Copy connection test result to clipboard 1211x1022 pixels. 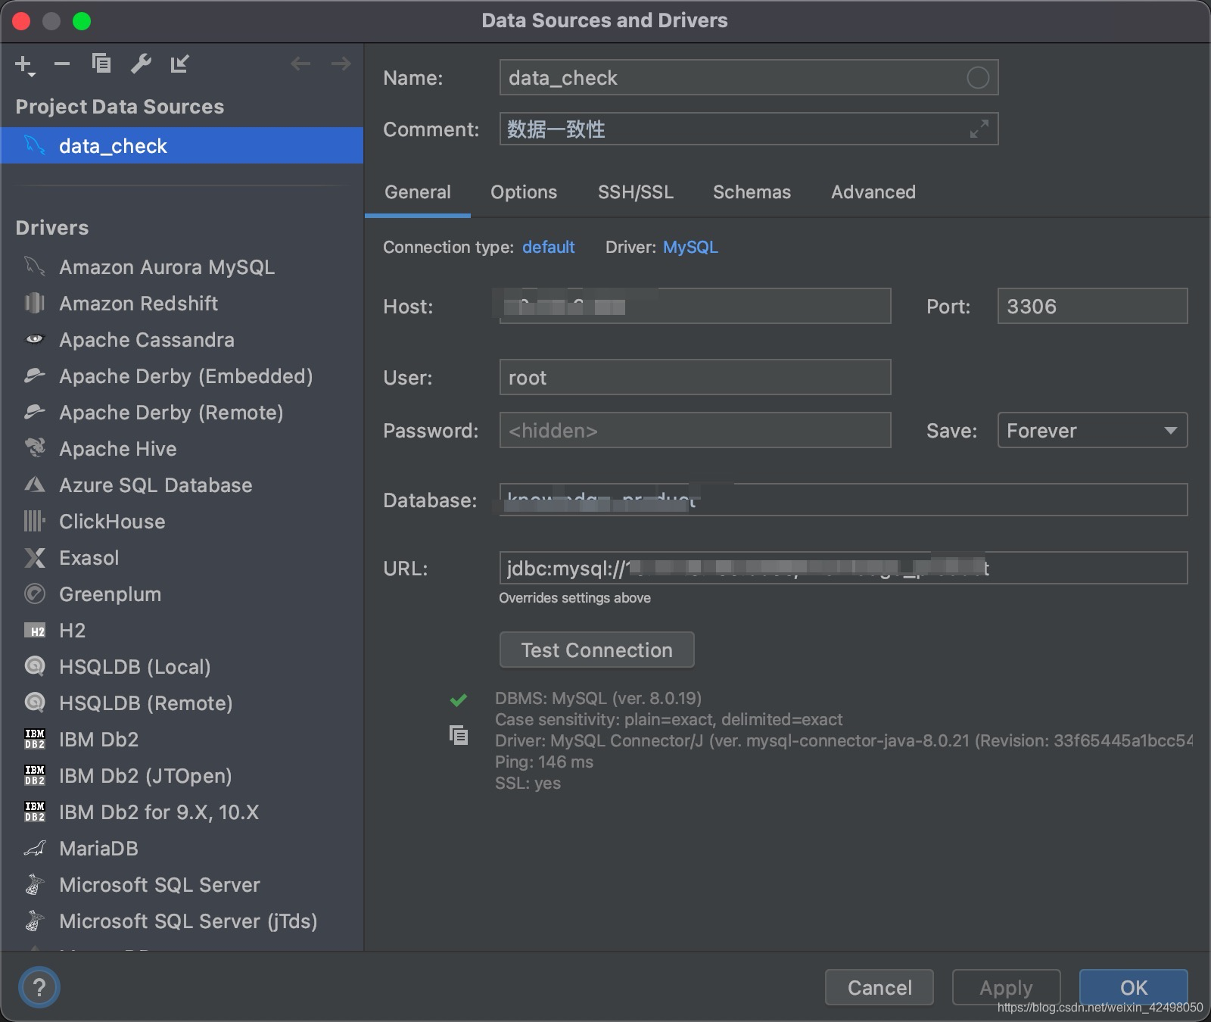pyautogui.click(x=459, y=735)
